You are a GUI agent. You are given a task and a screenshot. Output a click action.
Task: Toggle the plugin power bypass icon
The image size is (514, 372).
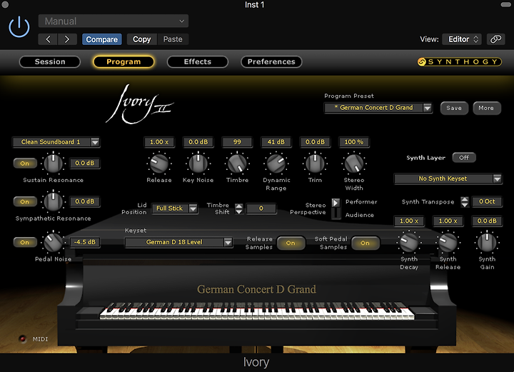point(19,27)
